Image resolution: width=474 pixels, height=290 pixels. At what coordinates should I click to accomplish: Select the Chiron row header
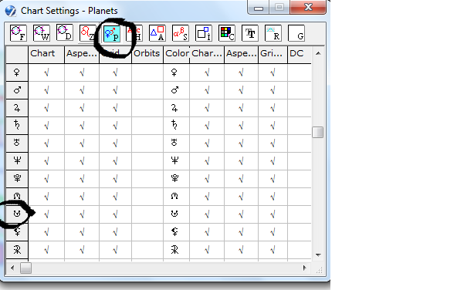[17, 232]
